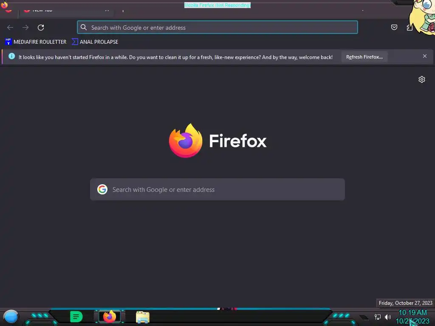Open Pocket save icon in toolbar
Image resolution: width=435 pixels, height=326 pixels.
(394, 27)
